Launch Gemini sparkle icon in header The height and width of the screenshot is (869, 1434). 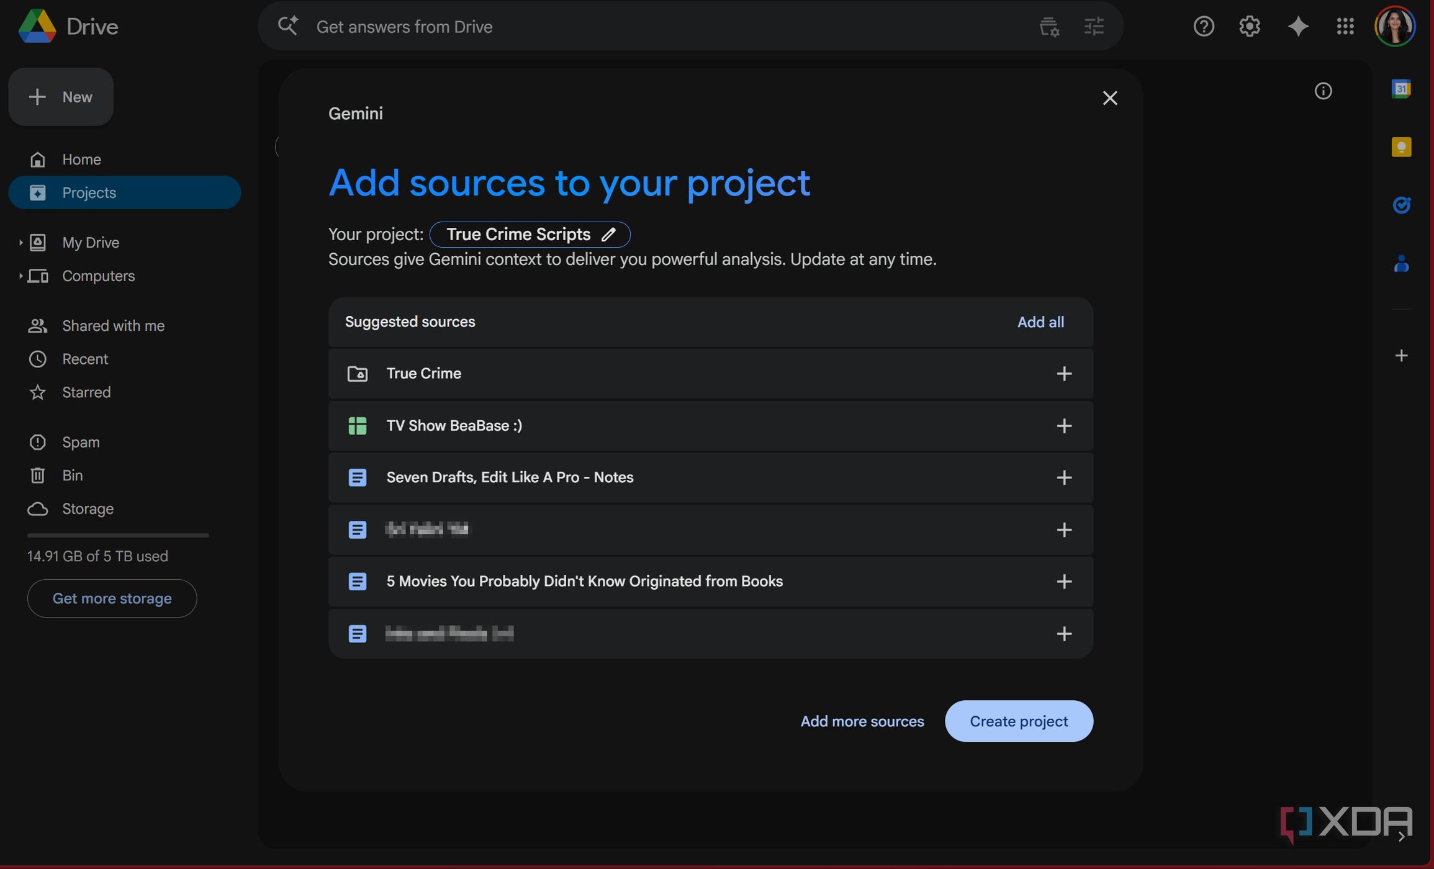coord(1298,26)
